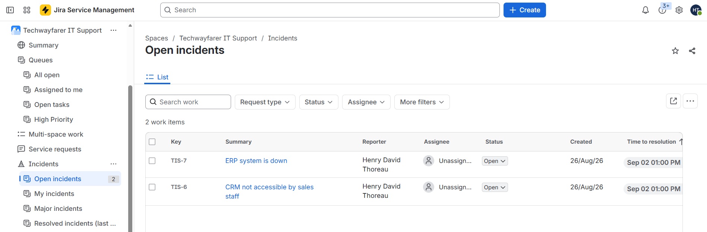Collapse the sidebar with the panel icon
707x232 pixels.
[10, 10]
